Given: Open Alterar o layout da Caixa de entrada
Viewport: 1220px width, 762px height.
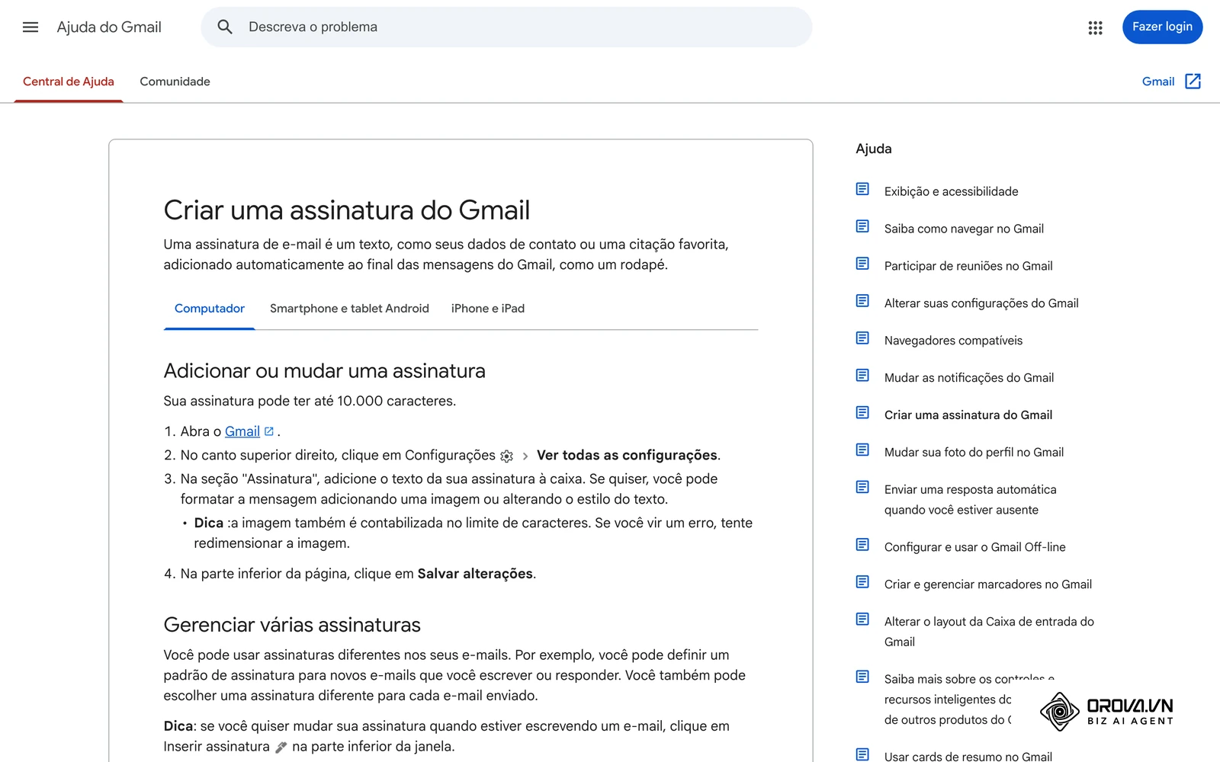Looking at the screenshot, I should click(x=989, y=632).
